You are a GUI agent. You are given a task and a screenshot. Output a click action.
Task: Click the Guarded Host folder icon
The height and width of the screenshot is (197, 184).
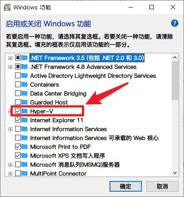point(24,102)
